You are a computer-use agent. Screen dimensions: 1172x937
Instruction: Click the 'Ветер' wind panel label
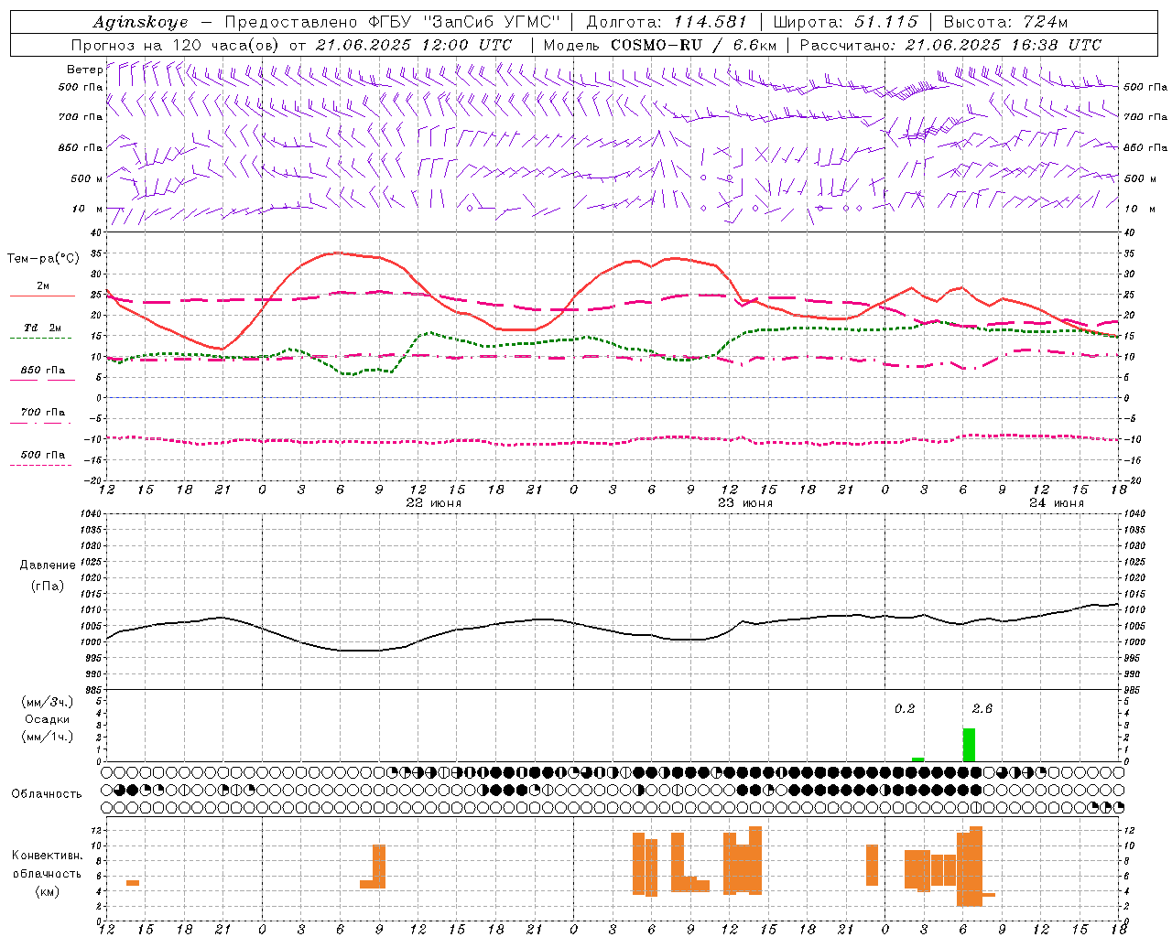[84, 70]
